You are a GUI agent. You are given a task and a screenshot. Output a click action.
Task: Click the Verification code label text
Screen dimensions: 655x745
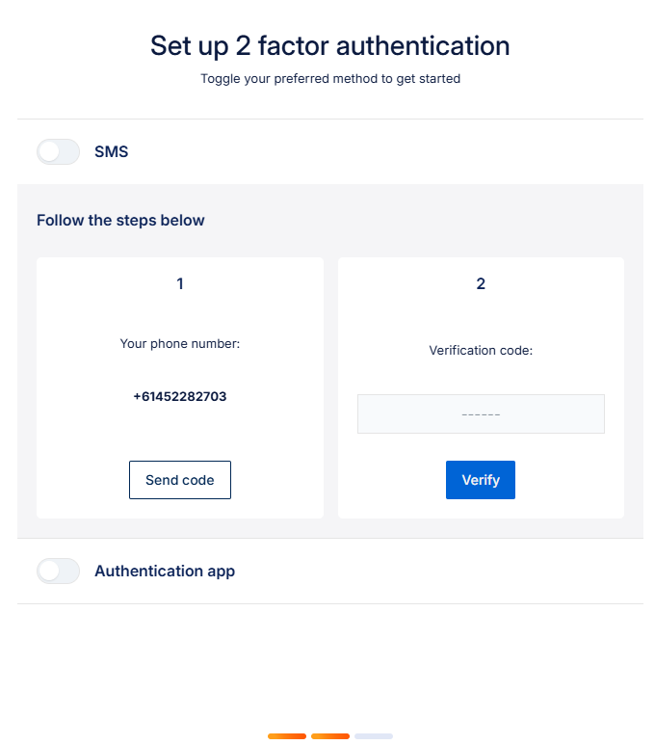pos(481,351)
